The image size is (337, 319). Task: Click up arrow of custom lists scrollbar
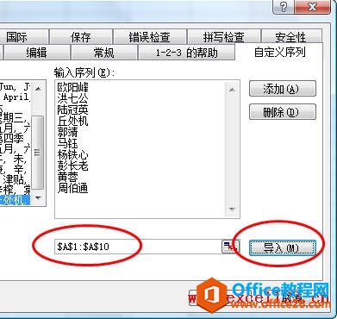(38, 89)
